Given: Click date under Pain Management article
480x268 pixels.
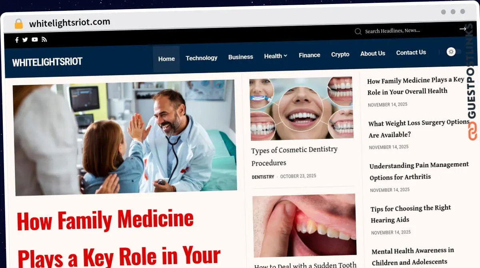Looking at the screenshot, I should click(x=390, y=190).
